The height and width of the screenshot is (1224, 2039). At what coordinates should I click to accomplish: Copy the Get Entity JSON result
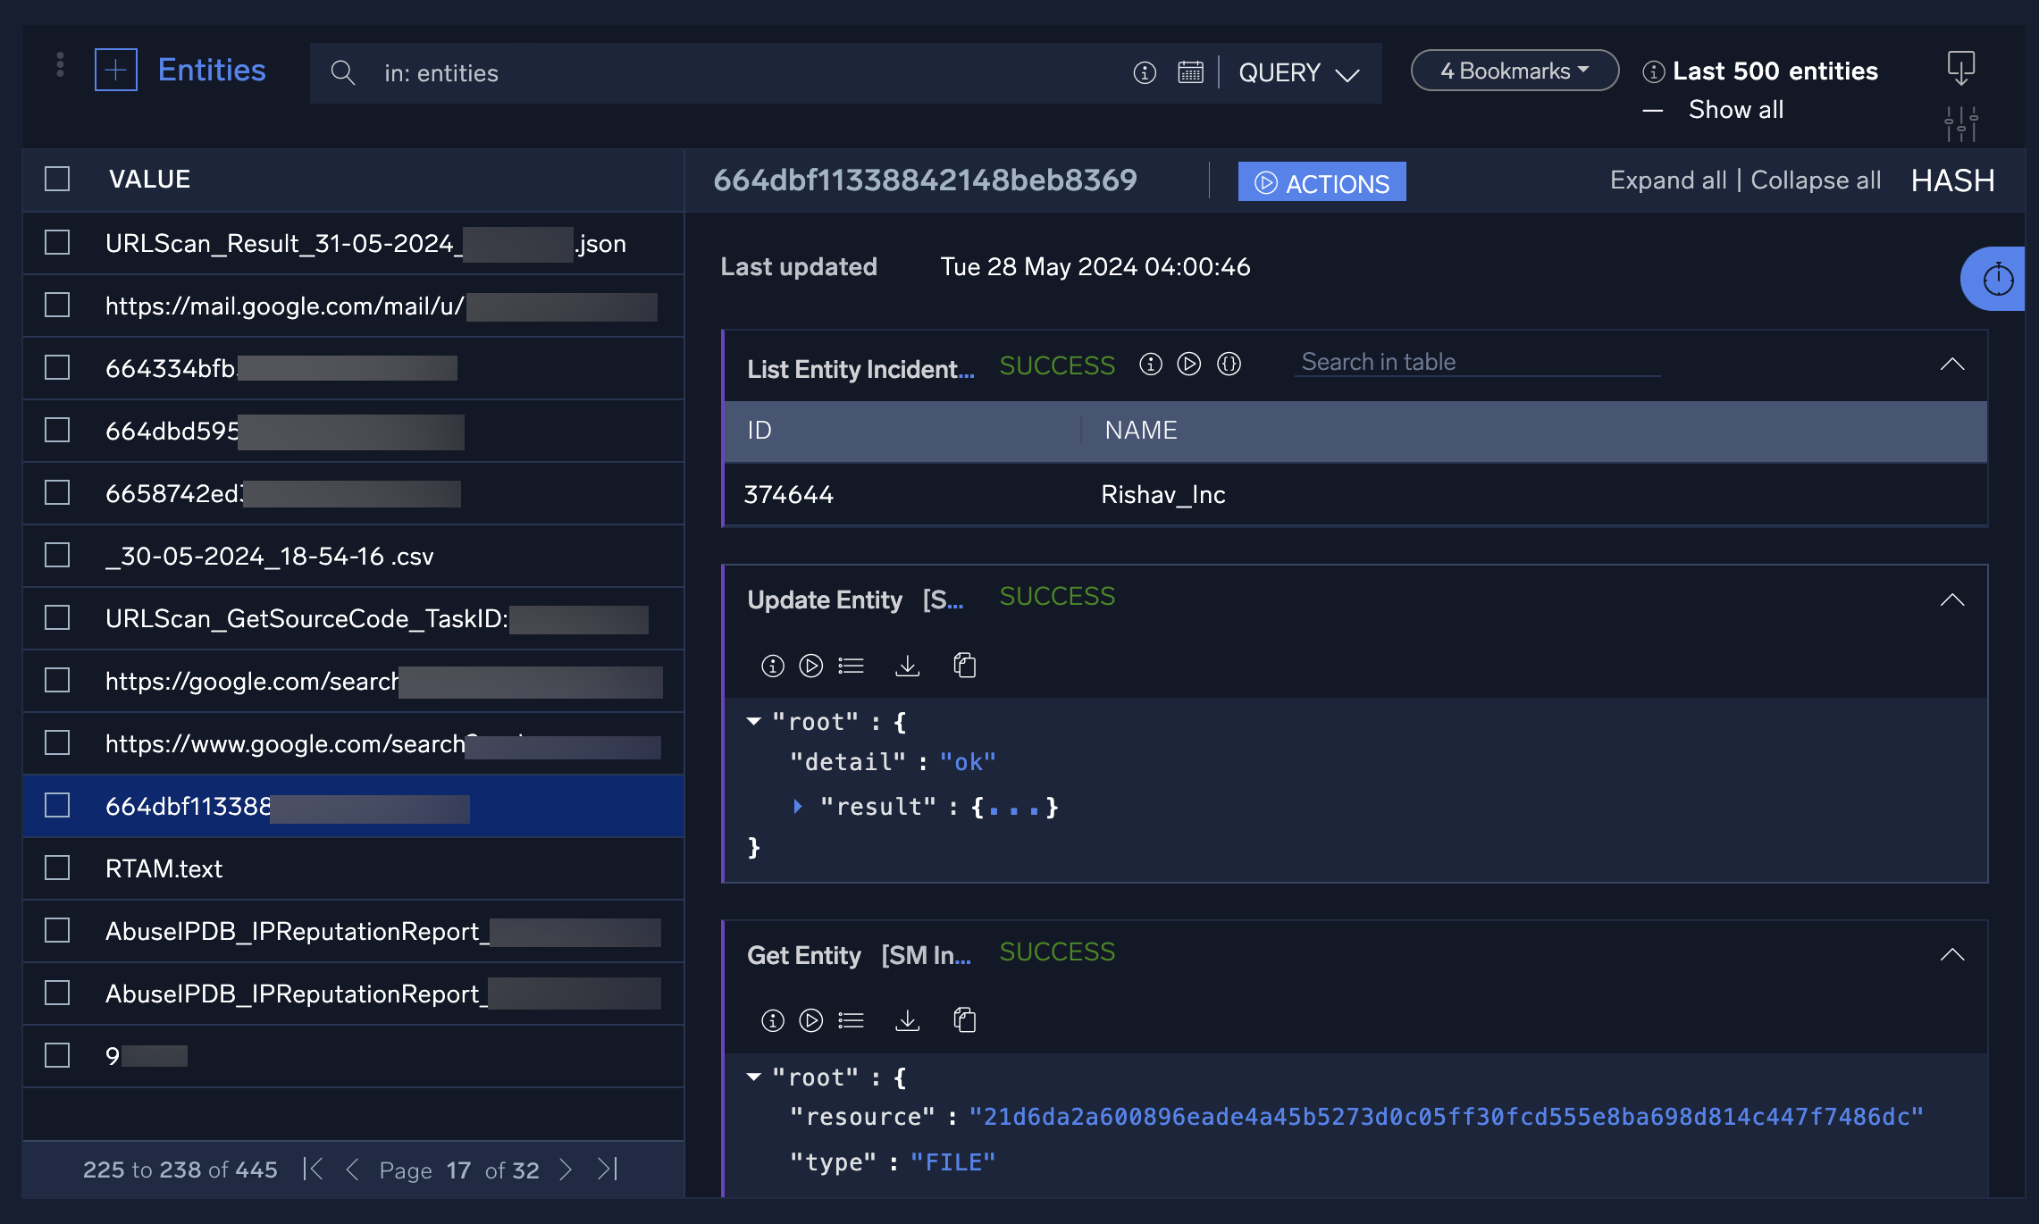(x=965, y=1020)
